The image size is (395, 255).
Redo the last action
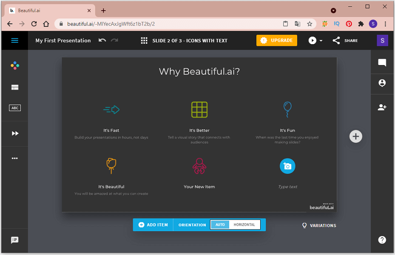point(115,40)
